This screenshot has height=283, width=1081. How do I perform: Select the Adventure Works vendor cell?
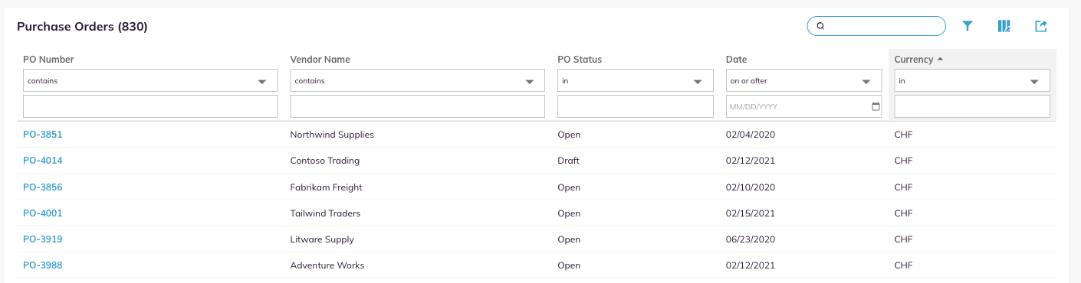pos(327,265)
